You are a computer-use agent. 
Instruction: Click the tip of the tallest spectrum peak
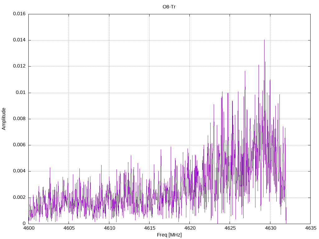(264, 40)
